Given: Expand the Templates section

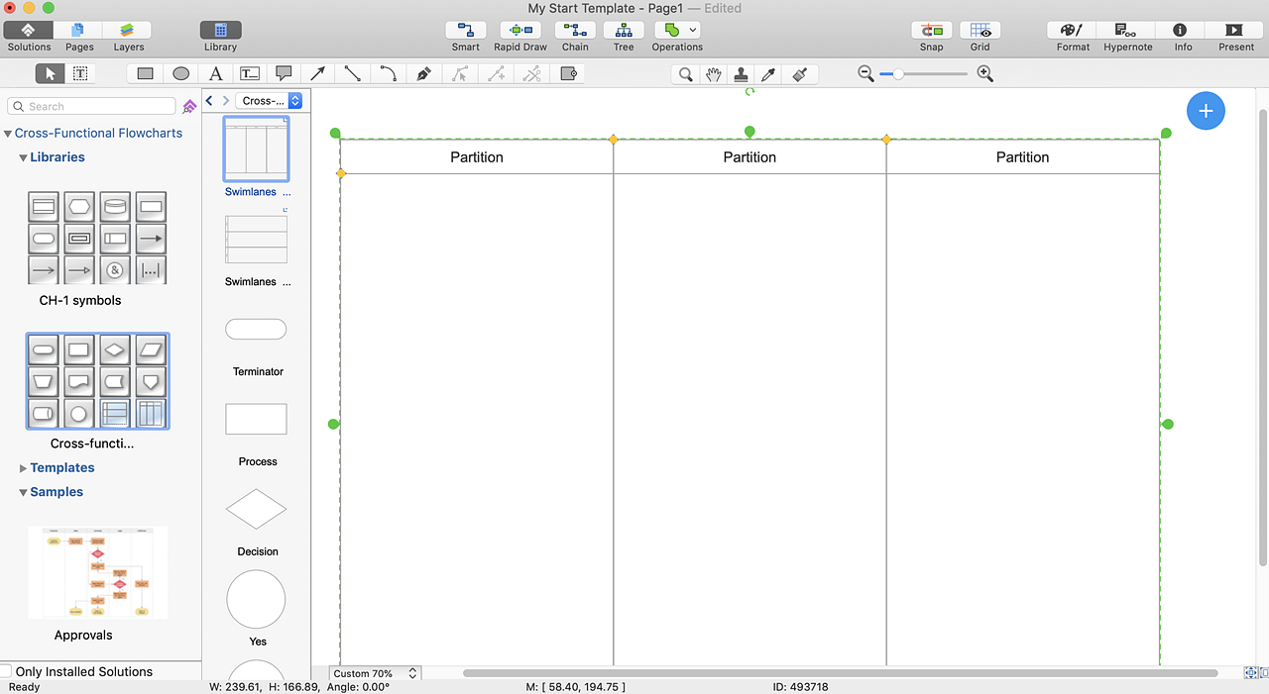Looking at the screenshot, I should click(24, 468).
